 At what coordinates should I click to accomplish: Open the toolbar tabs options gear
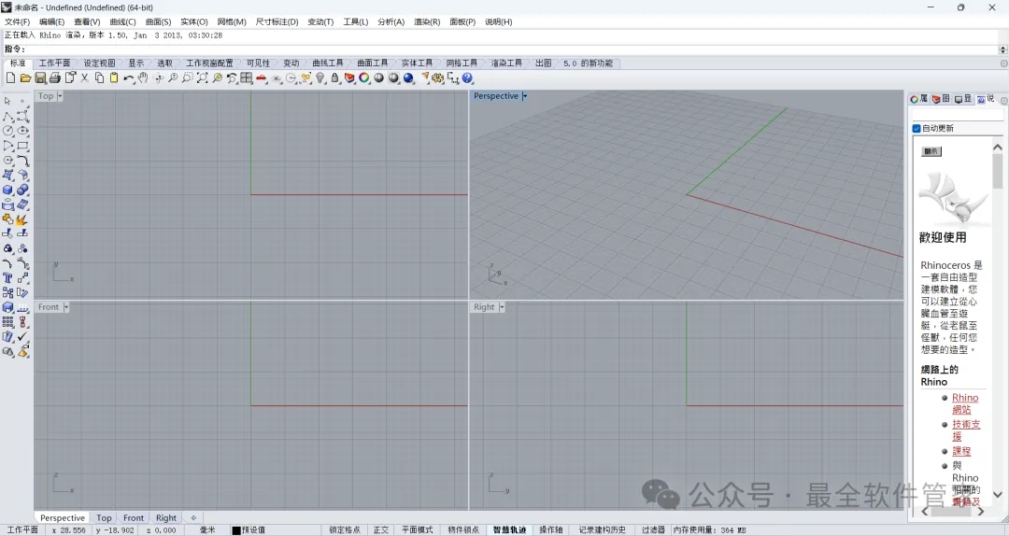click(1003, 63)
